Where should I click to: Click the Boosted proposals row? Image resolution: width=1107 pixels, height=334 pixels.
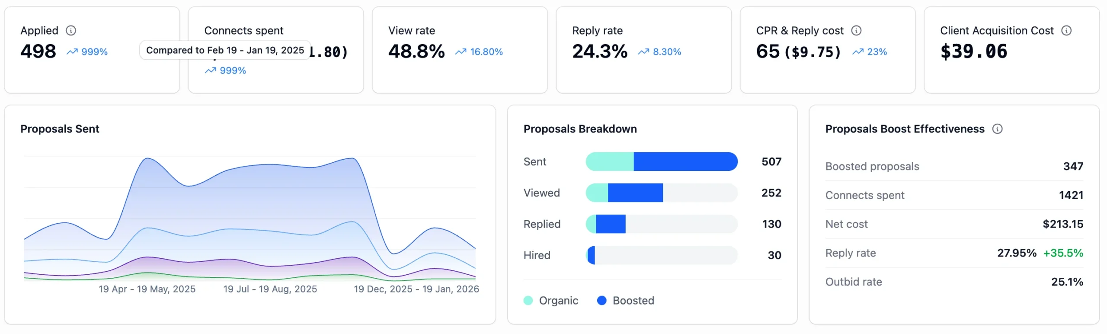(954, 167)
